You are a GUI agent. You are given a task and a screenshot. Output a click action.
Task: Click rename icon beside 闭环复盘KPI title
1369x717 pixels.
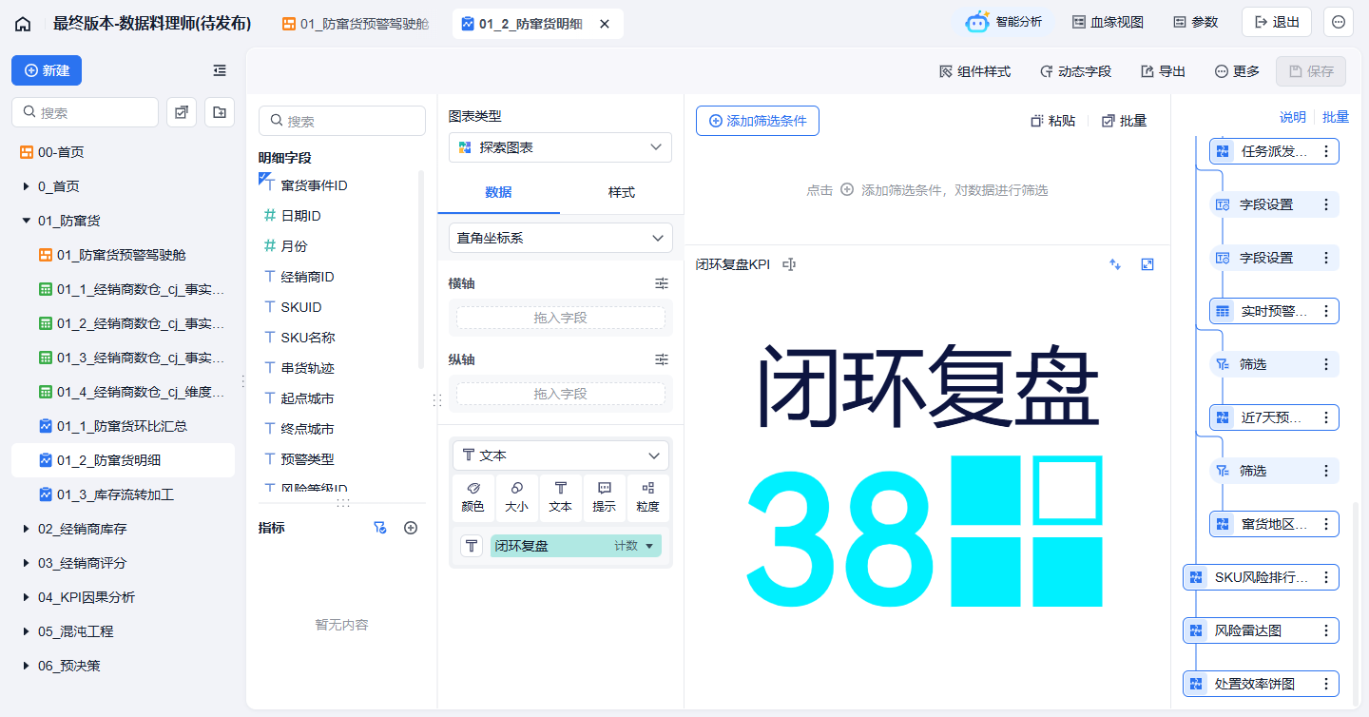[x=788, y=264]
